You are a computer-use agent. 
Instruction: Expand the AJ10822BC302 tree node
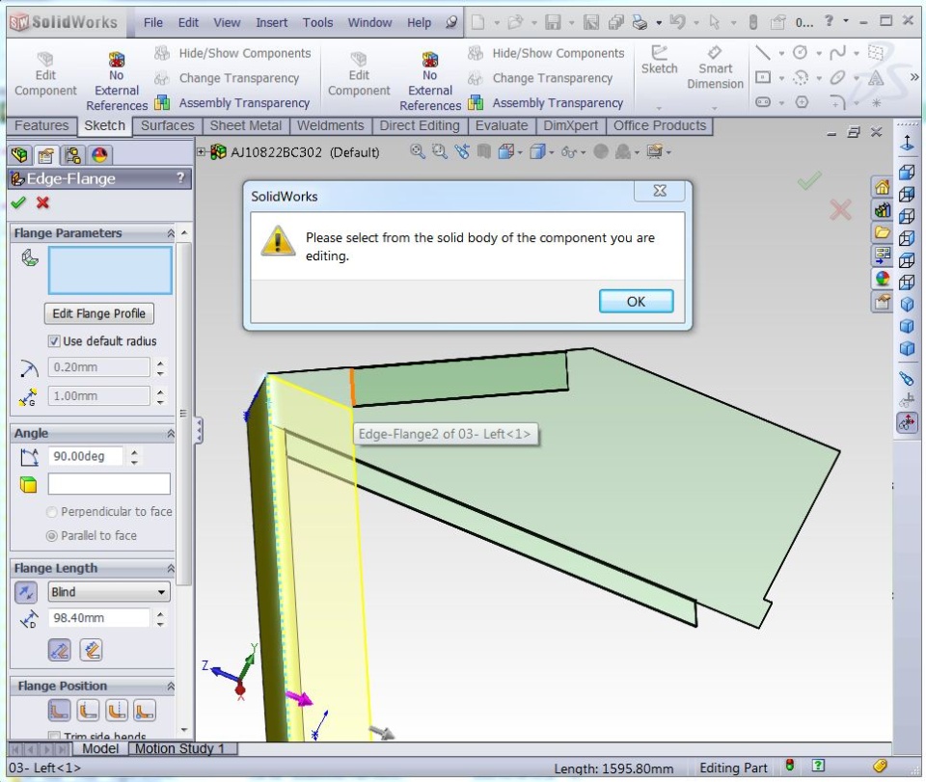point(202,152)
